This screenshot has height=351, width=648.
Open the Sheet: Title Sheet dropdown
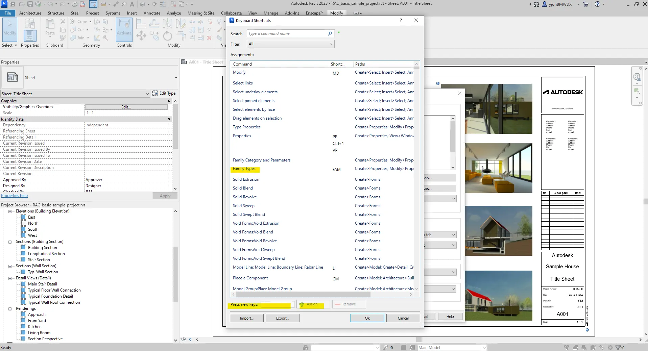pos(75,94)
